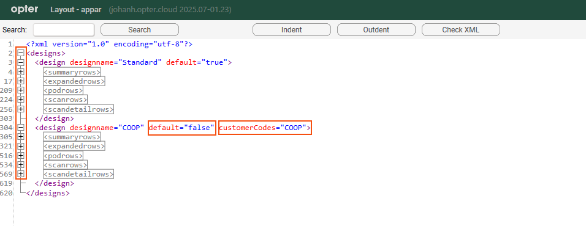Click the collapsed <summaryrows> tag on line 4
The height and width of the screenshot is (226, 586).
click(72, 72)
